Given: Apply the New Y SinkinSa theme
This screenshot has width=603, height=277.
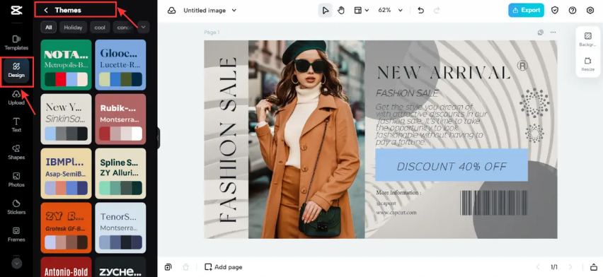Looking at the screenshot, I should (66, 119).
